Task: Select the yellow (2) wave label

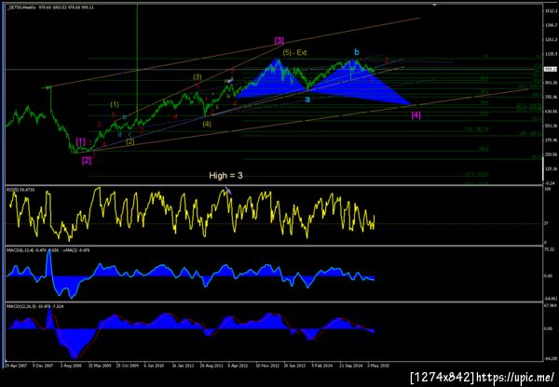Action: tap(130, 141)
